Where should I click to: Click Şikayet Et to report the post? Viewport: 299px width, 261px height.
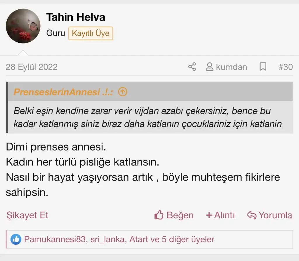pos(27,215)
